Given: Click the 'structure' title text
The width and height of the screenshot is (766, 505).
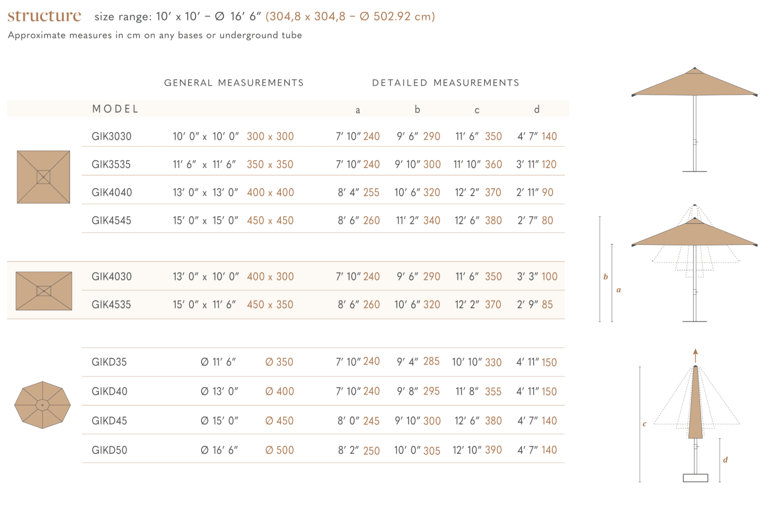Looking at the screenshot, I should [x=44, y=16].
